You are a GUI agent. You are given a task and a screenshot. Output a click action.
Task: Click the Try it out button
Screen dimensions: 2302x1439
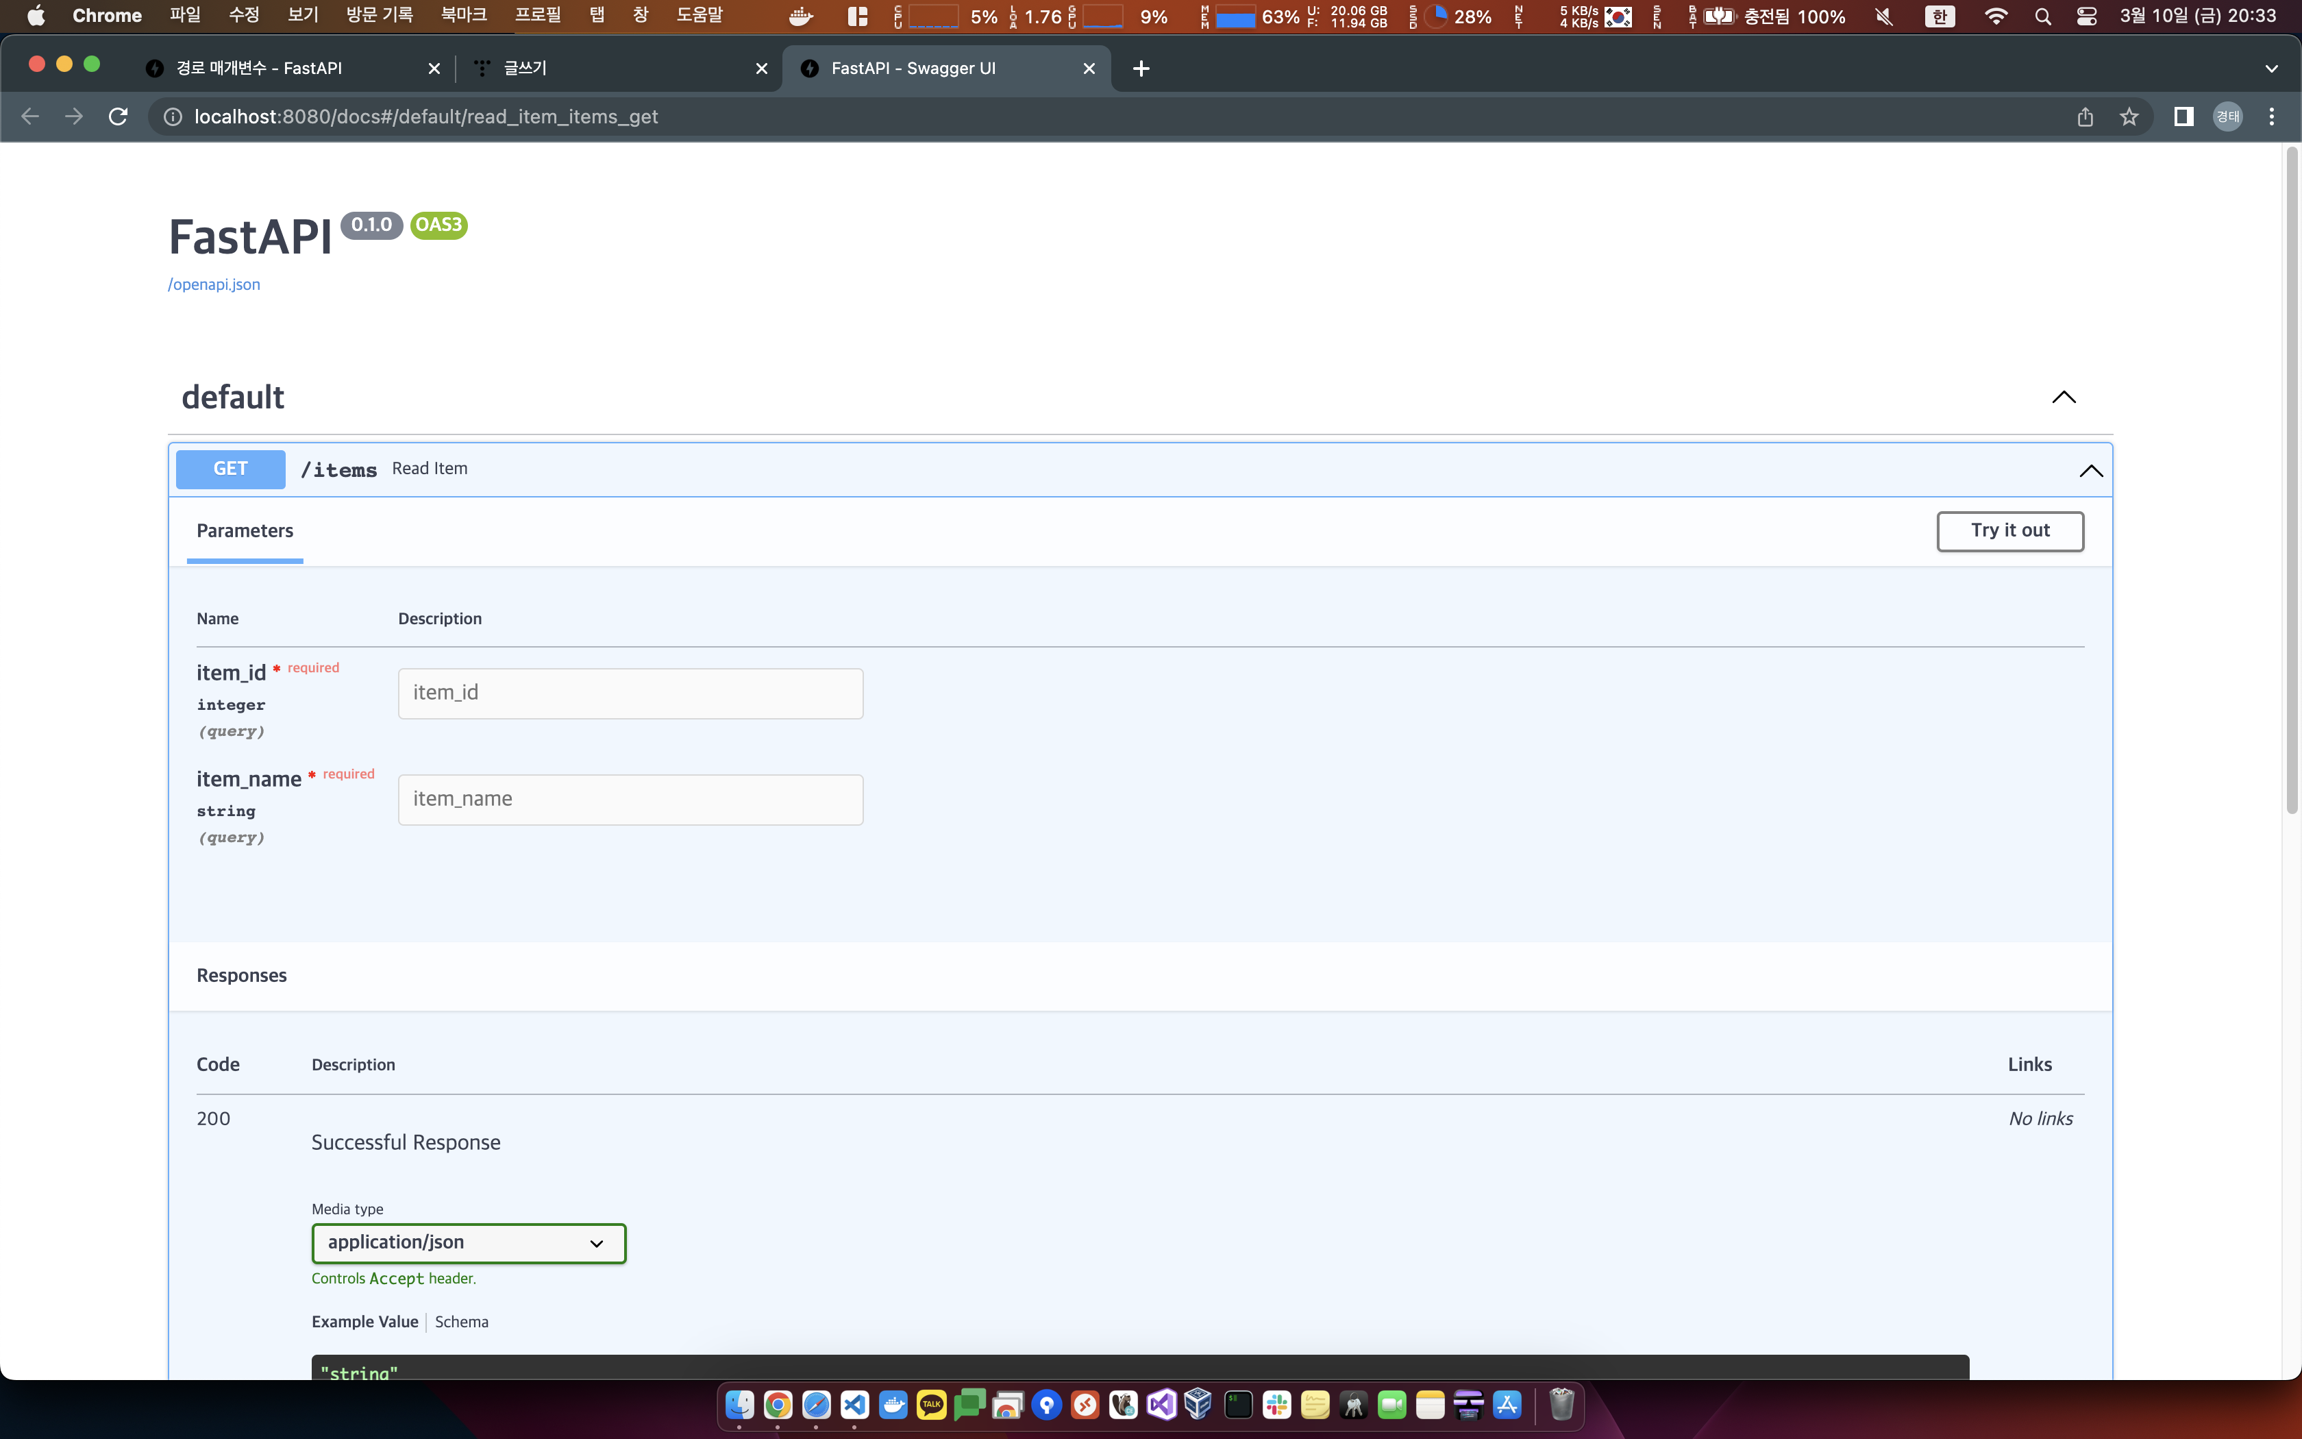point(2009,531)
